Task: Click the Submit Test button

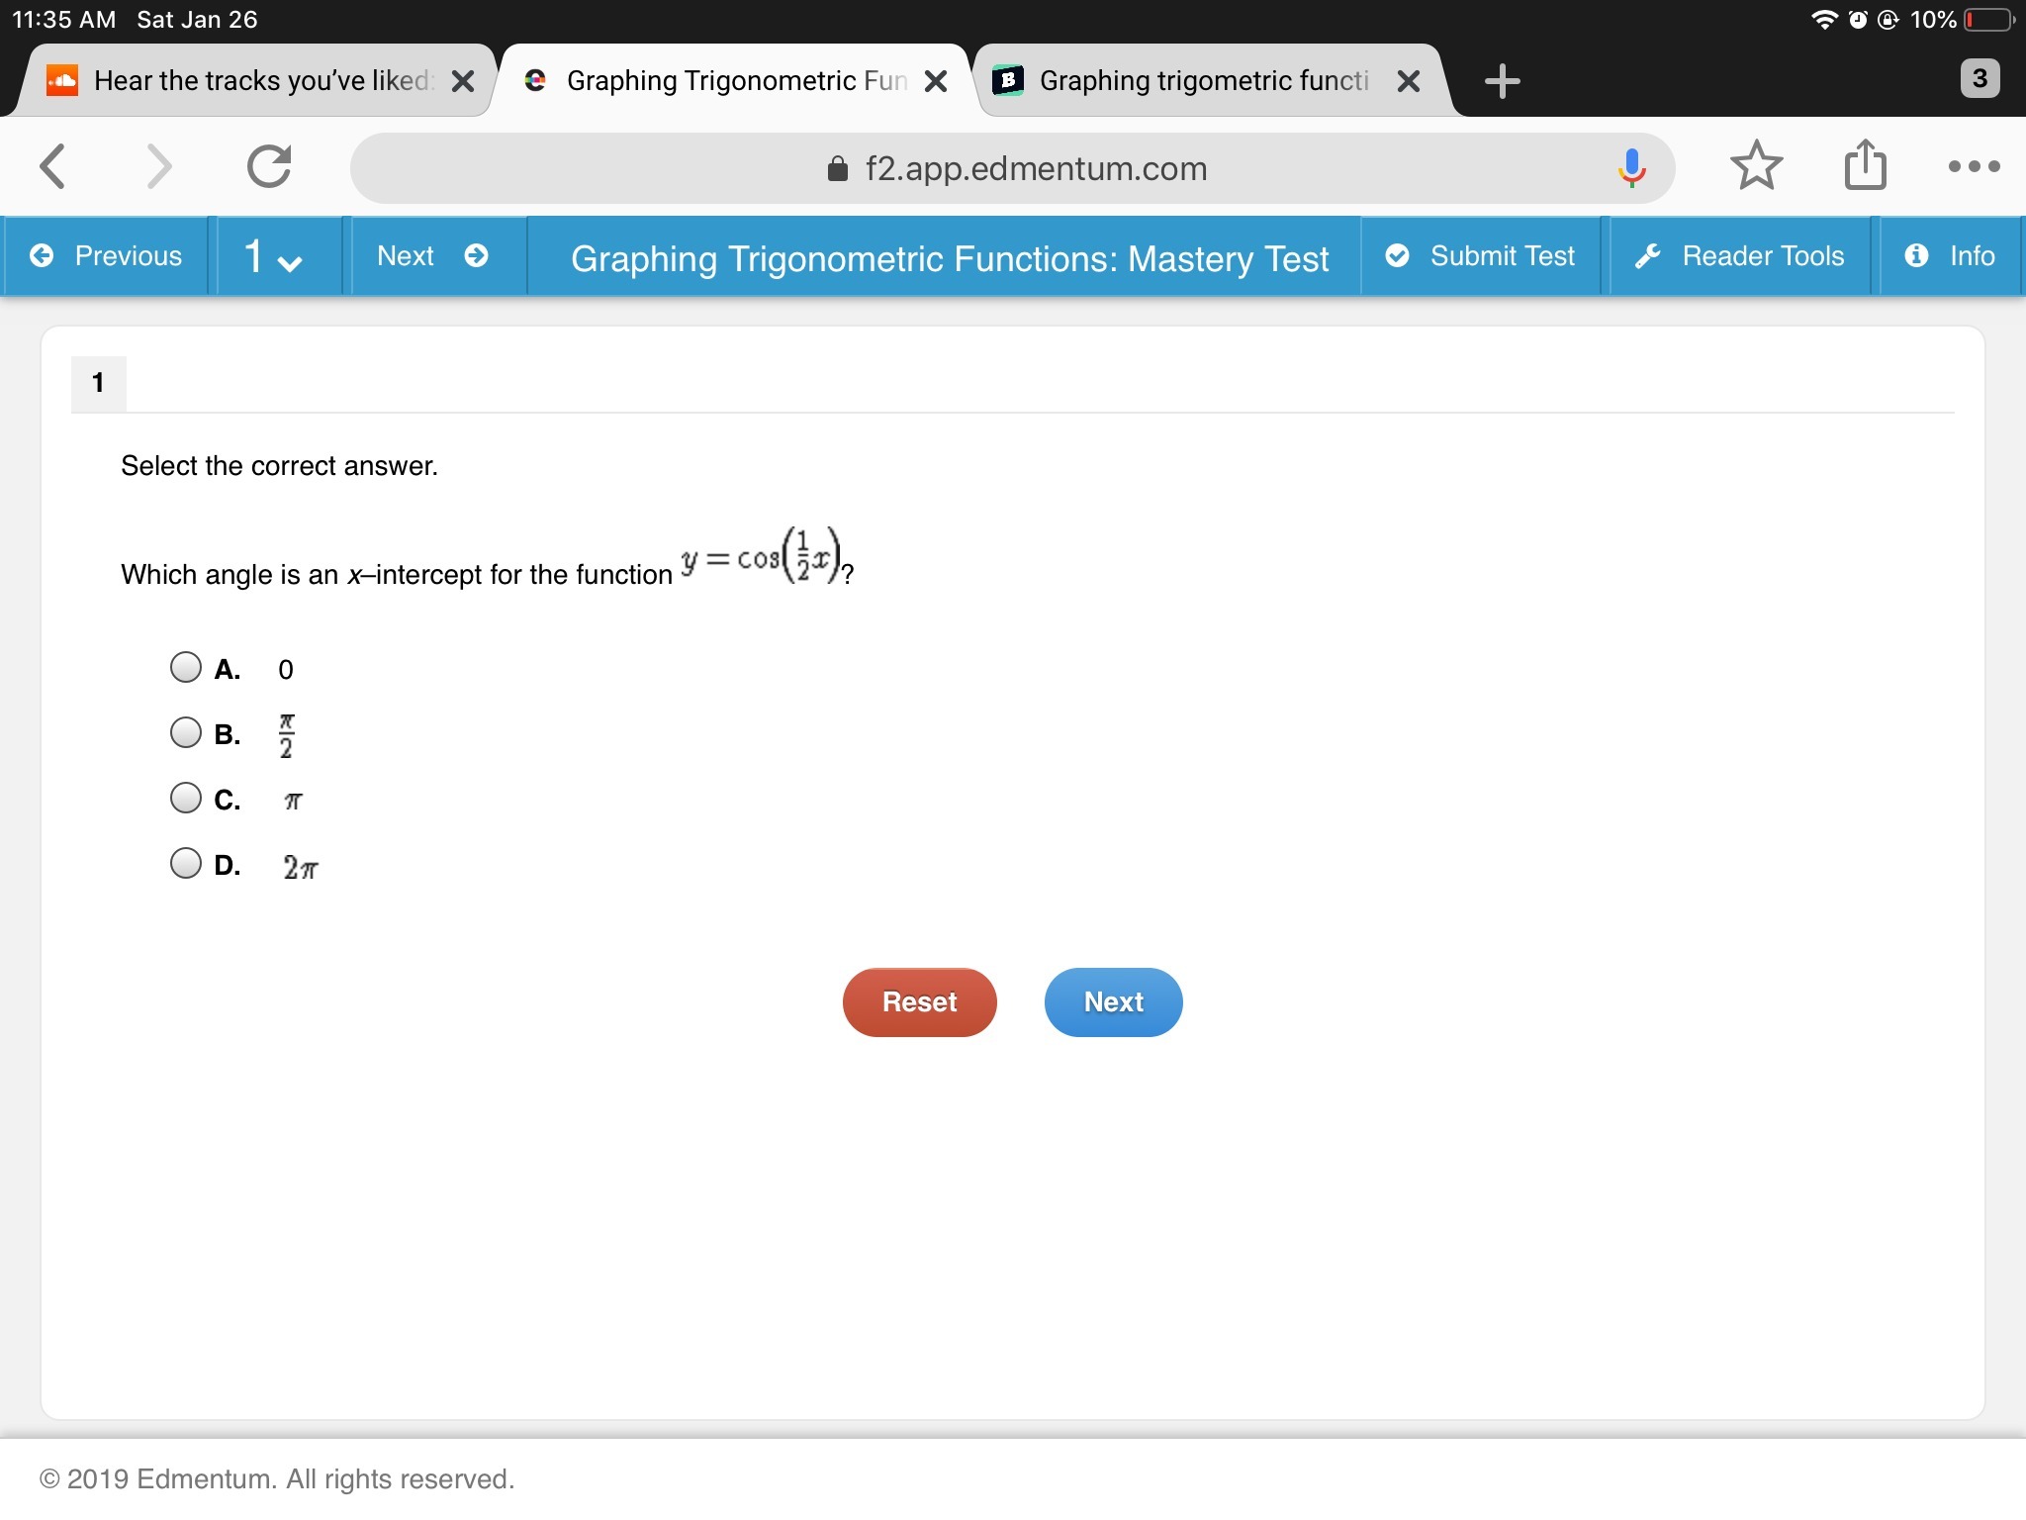Action: click(x=1481, y=256)
